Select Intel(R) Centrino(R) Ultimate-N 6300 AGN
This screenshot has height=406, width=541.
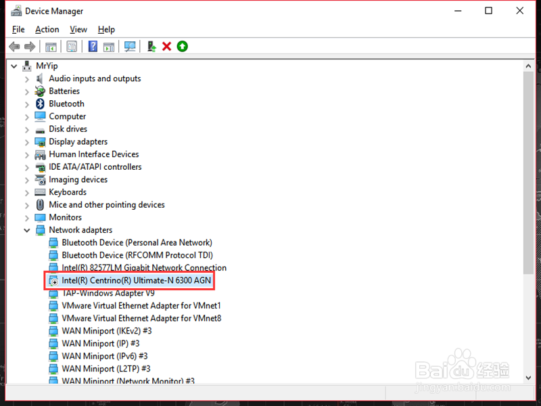point(137,280)
